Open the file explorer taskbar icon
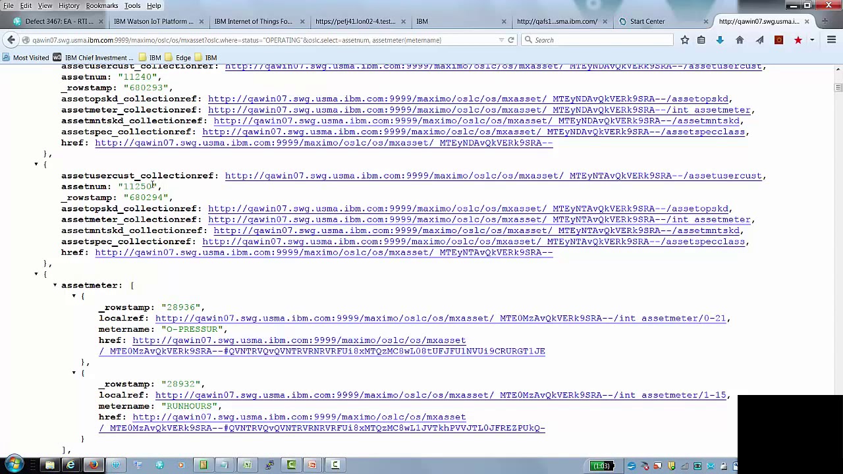 click(x=49, y=465)
